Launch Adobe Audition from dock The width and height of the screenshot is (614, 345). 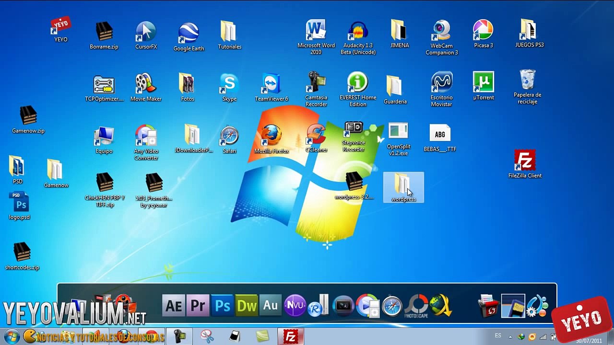[271, 306]
